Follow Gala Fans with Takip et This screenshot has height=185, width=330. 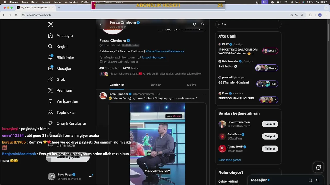point(270,136)
